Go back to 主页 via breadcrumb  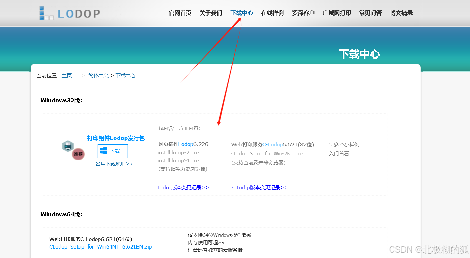click(66, 75)
